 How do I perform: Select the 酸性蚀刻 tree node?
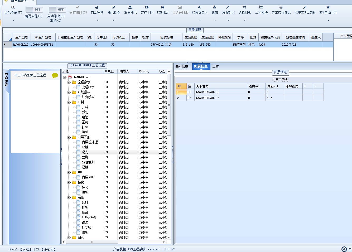click(88, 162)
